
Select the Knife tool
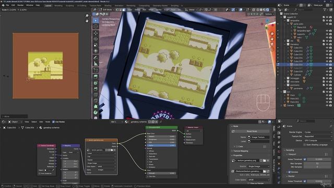[x=96, y=101]
